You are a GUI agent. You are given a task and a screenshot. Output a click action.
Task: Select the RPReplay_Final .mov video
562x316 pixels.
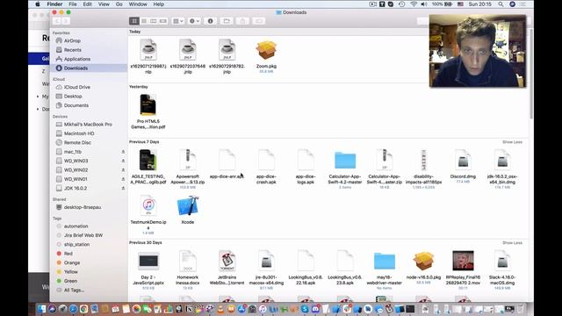463,261
